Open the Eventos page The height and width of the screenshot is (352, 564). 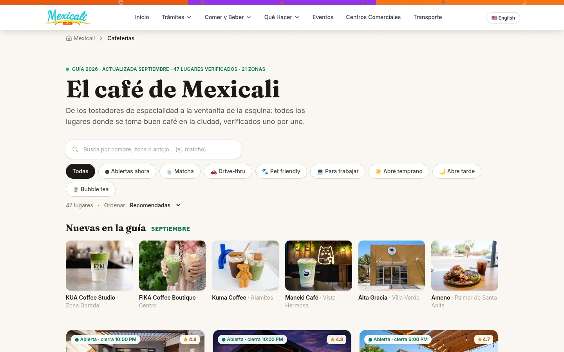click(x=323, y=17)
